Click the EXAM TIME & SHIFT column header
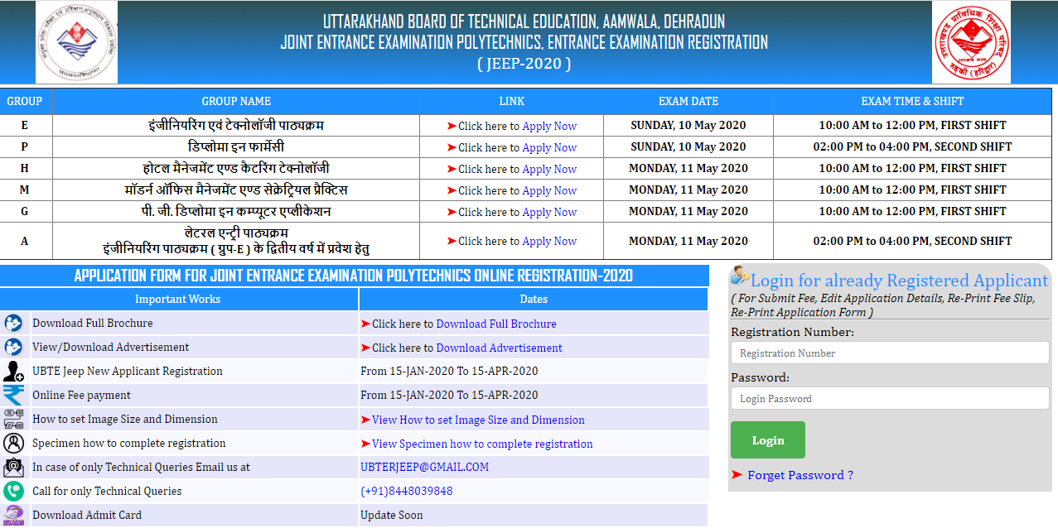This screenshot has width=1058, height=528. click(x=912, y=101)
